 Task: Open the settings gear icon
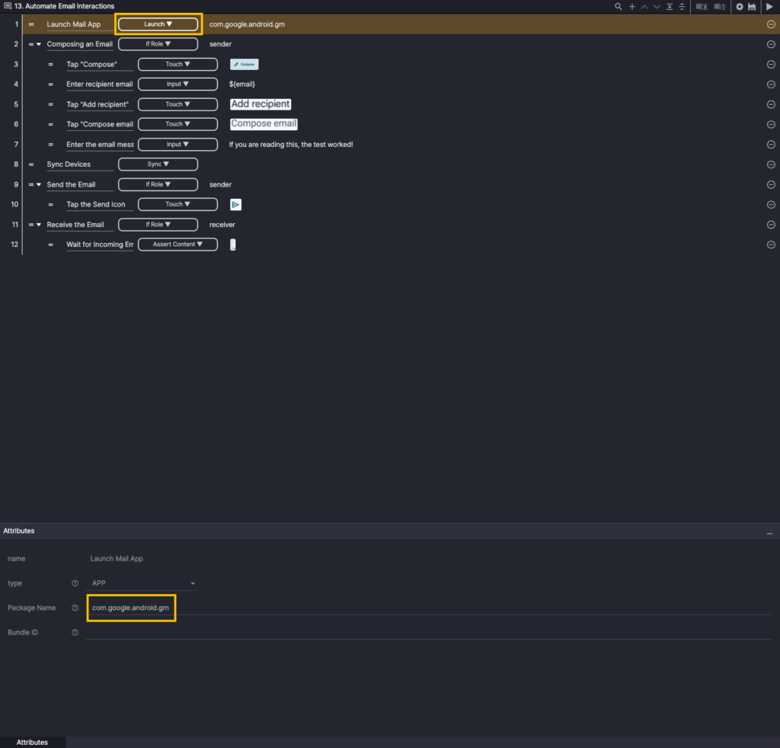pyautogui.click(x=739, y=6)
